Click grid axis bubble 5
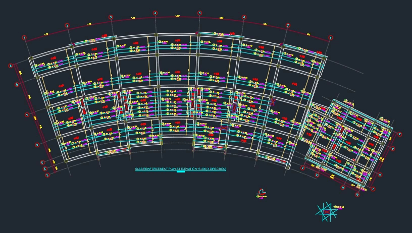This screenshot has height=233, width=412. click(x=199, y=13)
